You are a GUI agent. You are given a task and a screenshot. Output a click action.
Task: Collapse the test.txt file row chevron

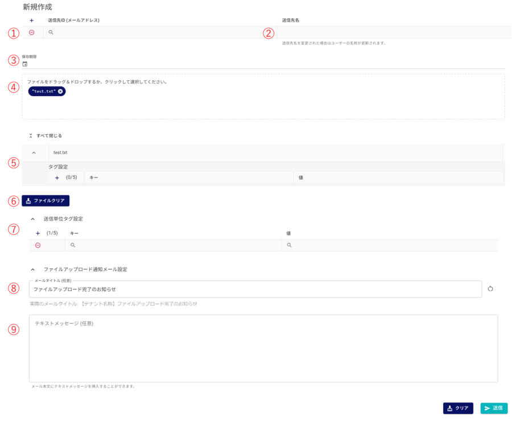(34, 152)
